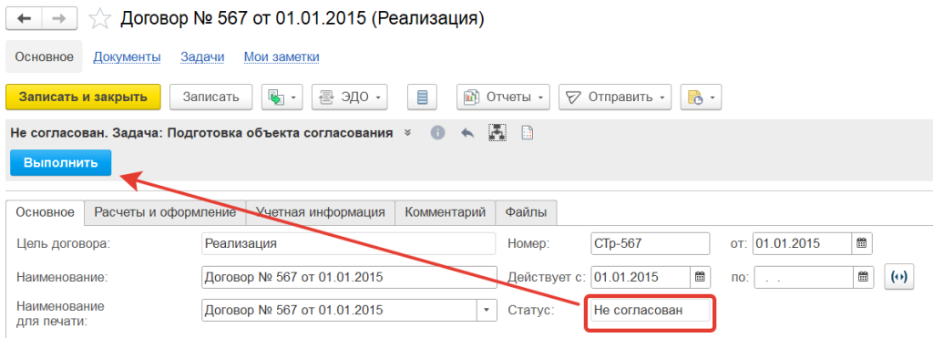Click the Записать button

210,97
